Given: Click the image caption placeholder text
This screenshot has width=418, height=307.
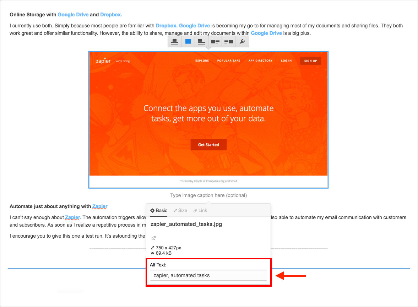Looking at the screenshot, I should [x=208, y=195].
